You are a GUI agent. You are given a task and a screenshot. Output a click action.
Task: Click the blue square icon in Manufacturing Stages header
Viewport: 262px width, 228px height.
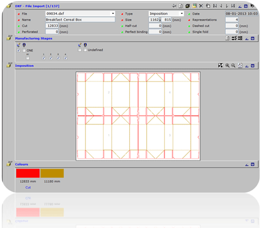point(253,38)
